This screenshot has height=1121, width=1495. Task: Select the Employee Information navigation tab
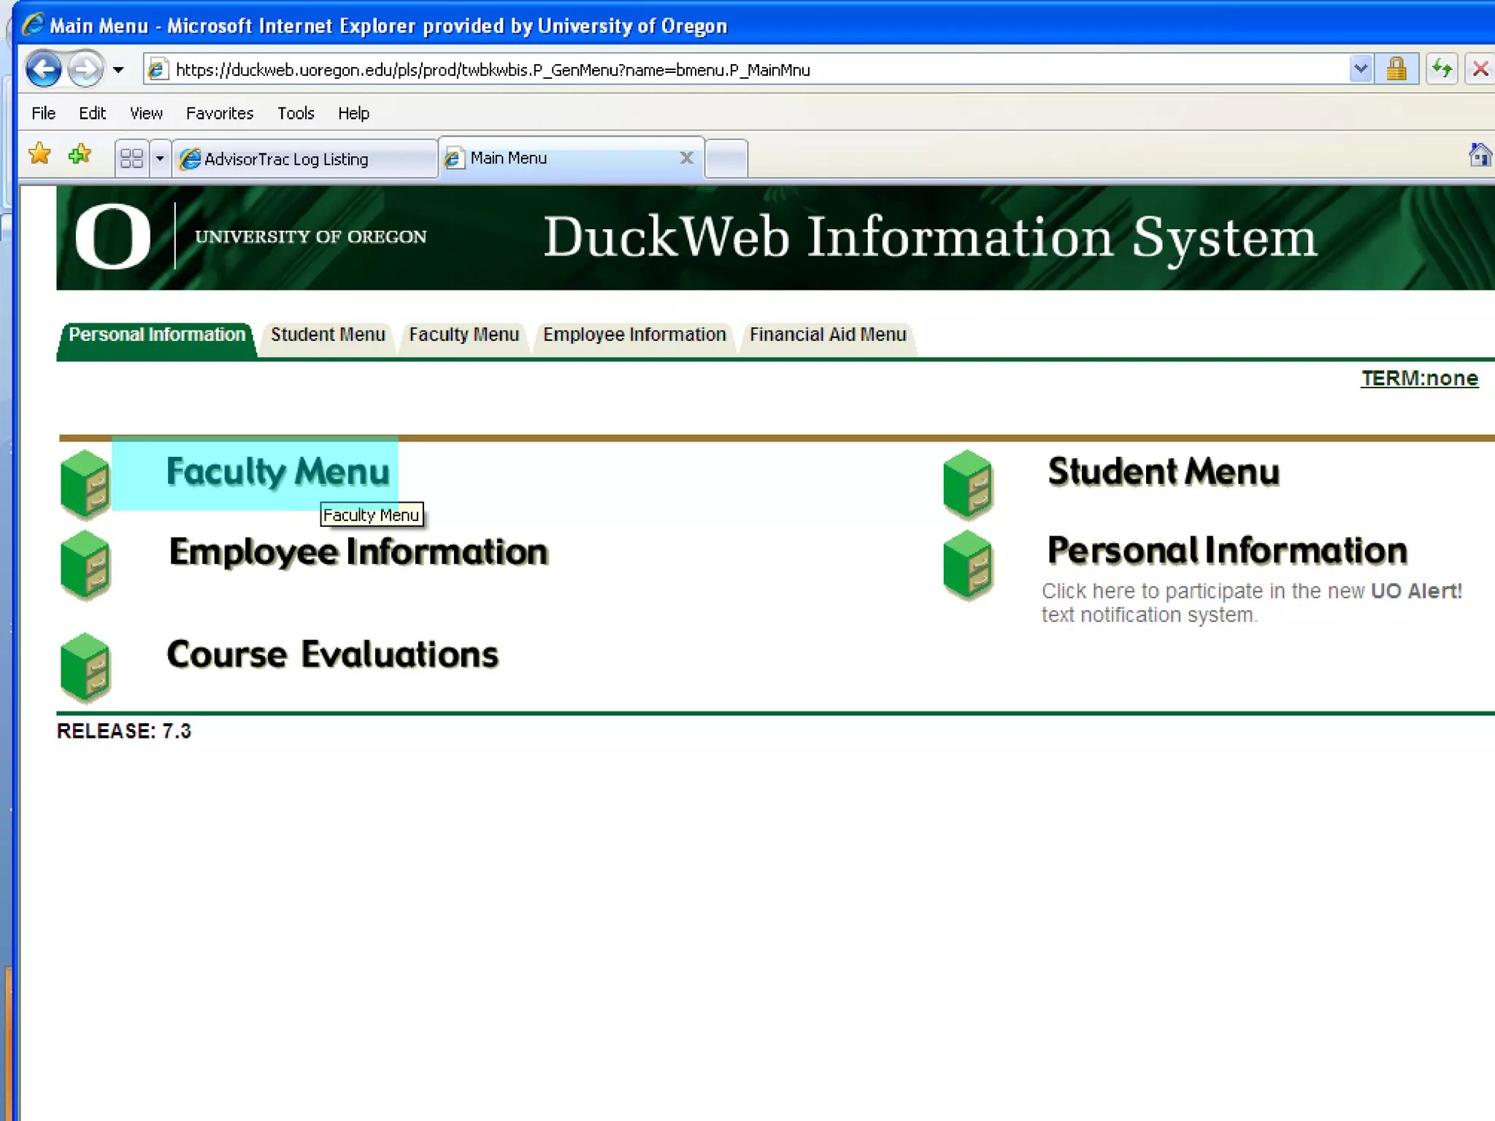[634, 335]
